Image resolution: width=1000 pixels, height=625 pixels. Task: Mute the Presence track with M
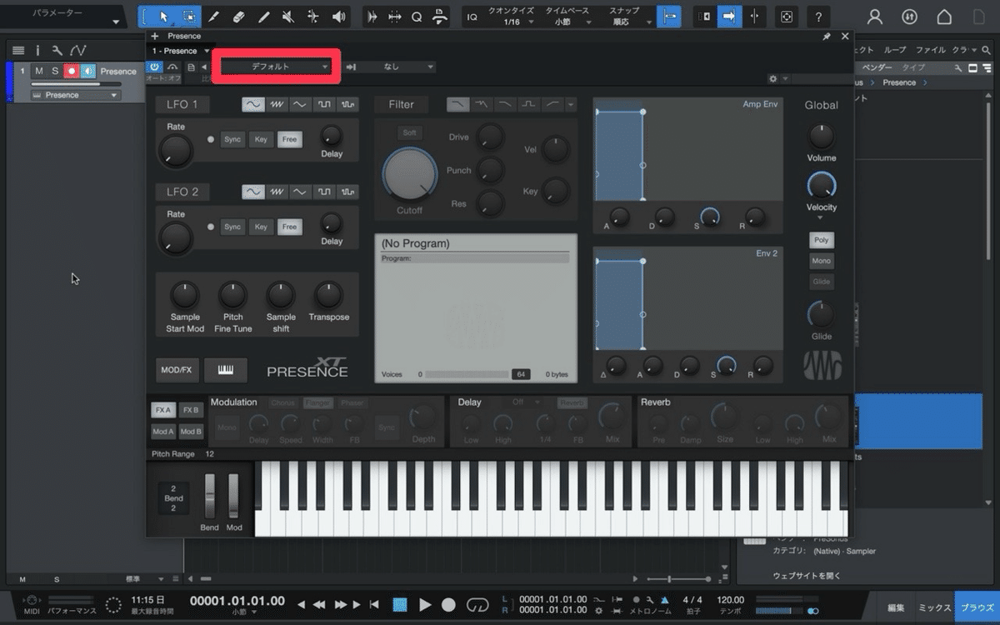39,71
